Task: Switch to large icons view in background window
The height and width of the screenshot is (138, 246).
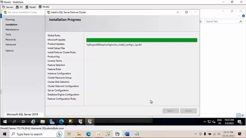Action: tap(243, 115)
